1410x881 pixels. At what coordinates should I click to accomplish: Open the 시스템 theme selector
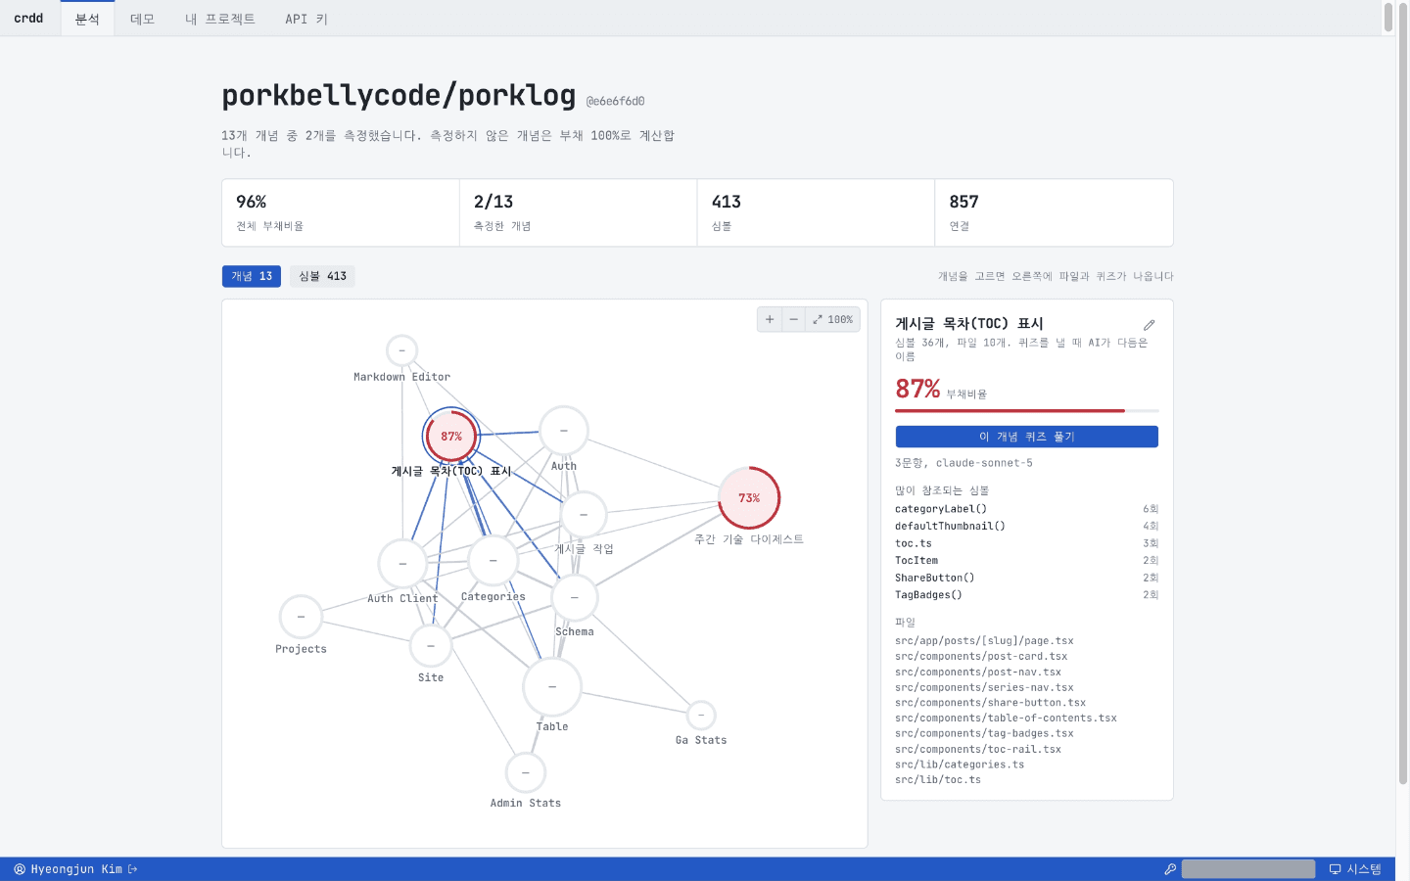click(x=1356, y=869)
